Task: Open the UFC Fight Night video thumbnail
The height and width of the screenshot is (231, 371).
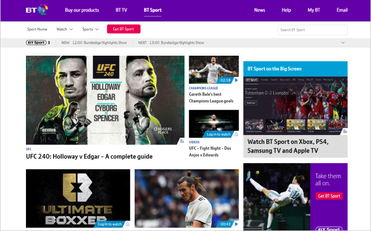Action: click(214, 123)
